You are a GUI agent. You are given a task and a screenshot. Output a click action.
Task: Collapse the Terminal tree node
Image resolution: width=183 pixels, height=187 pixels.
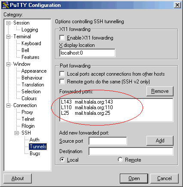coord(9,37)
